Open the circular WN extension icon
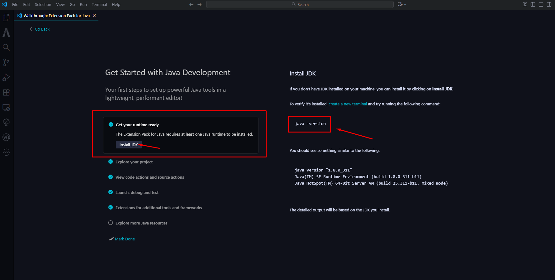 [6, 137]
